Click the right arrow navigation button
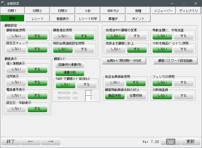The width and height of the screenshot is (202, 148). pyautogui.click(x=51, y=142)
